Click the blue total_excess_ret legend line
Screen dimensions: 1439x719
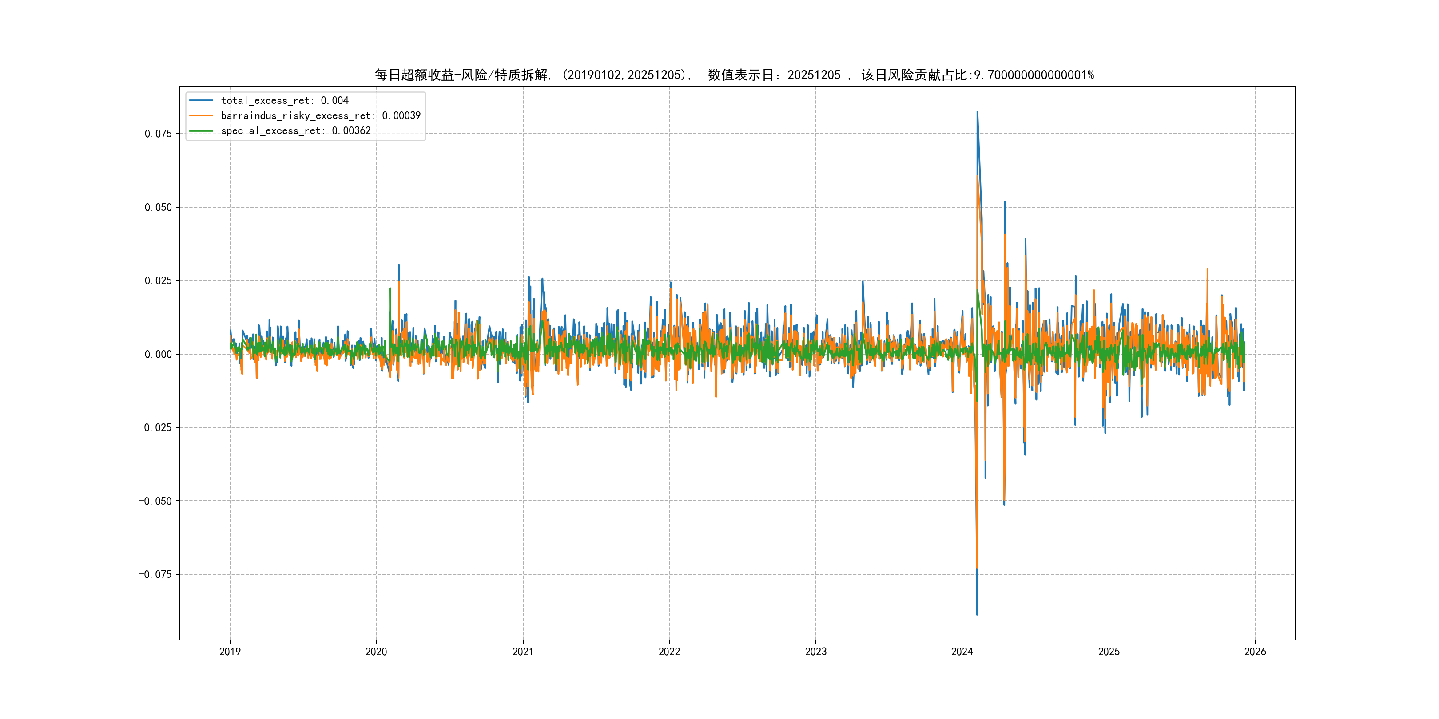(201, 100)
